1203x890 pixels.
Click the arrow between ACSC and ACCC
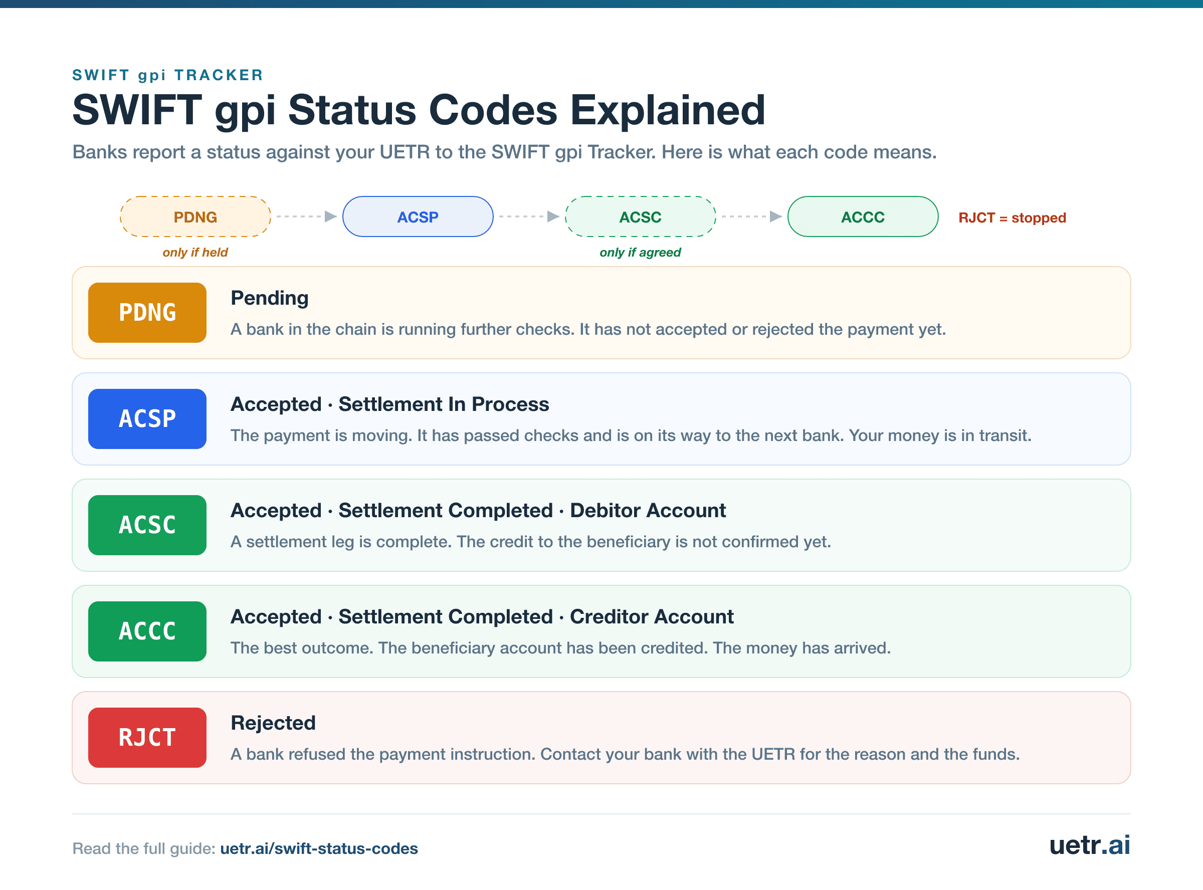(751, 216)
